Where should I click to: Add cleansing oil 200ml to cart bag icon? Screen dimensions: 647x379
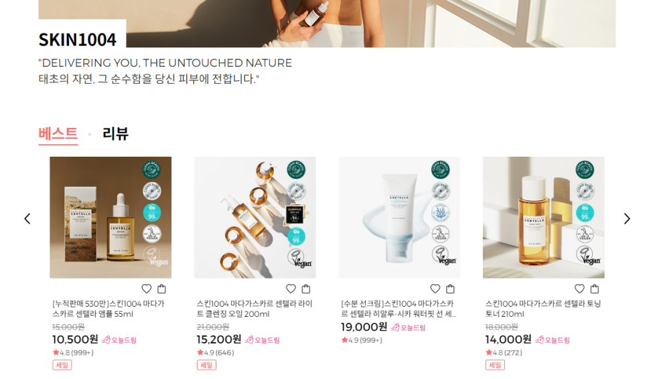[x=306, y=289]
